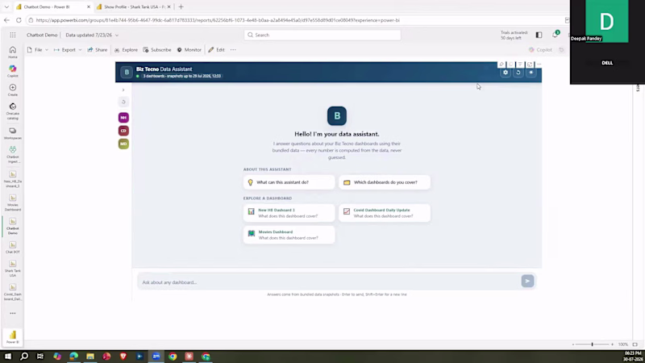Open Home in Power BI sidebar

pos(13,52)
